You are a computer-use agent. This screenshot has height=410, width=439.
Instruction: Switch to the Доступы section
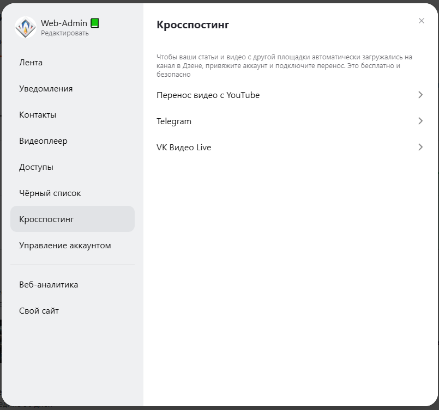pyautogui.click(x=73, y=167)
